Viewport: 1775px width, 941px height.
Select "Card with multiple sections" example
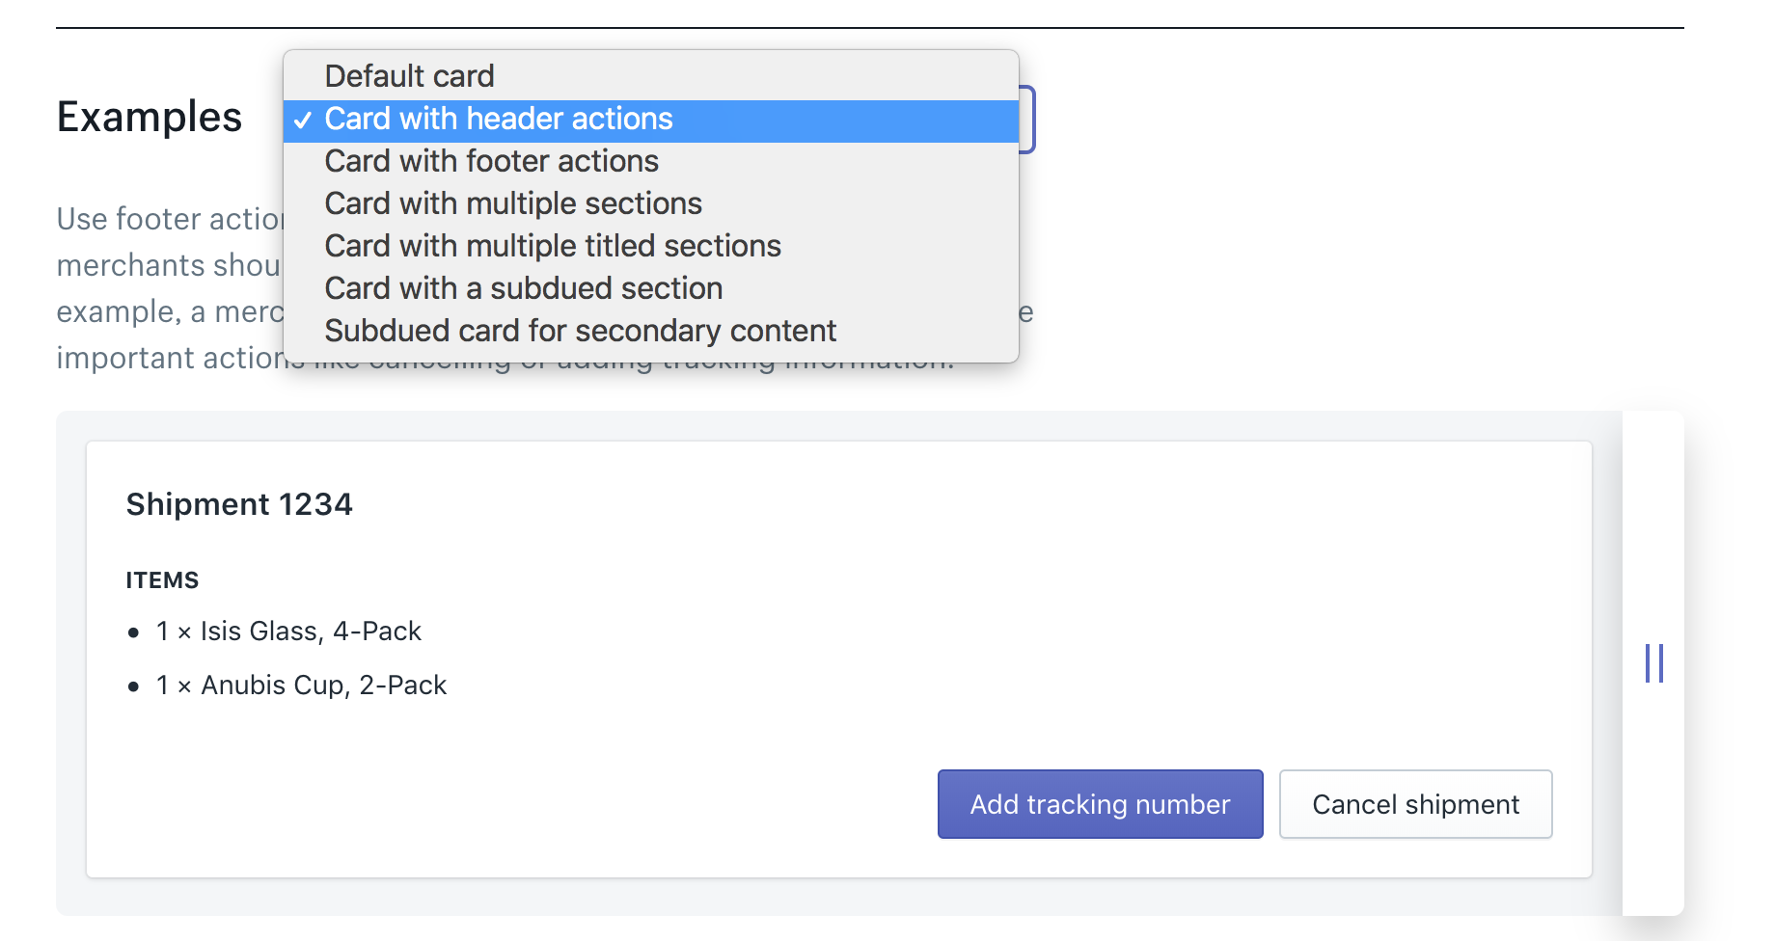512,203
